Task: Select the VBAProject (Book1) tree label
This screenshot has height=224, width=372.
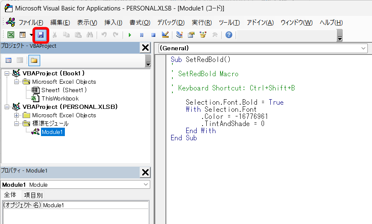Action: (x=54, y=73)
